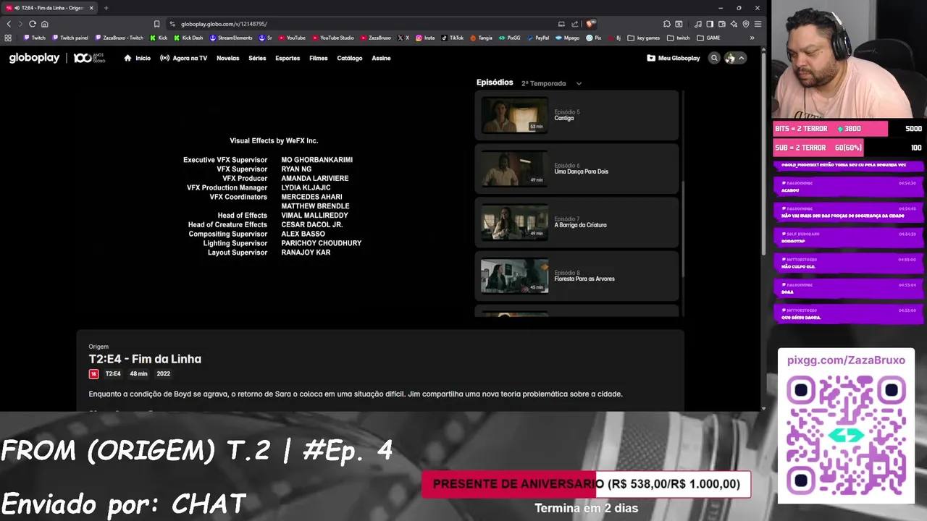Open a new browser tab
This screenshot has height=521, width=927.
106,8
